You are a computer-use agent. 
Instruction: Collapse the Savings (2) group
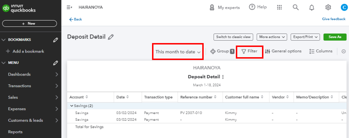tap(72, 106)
